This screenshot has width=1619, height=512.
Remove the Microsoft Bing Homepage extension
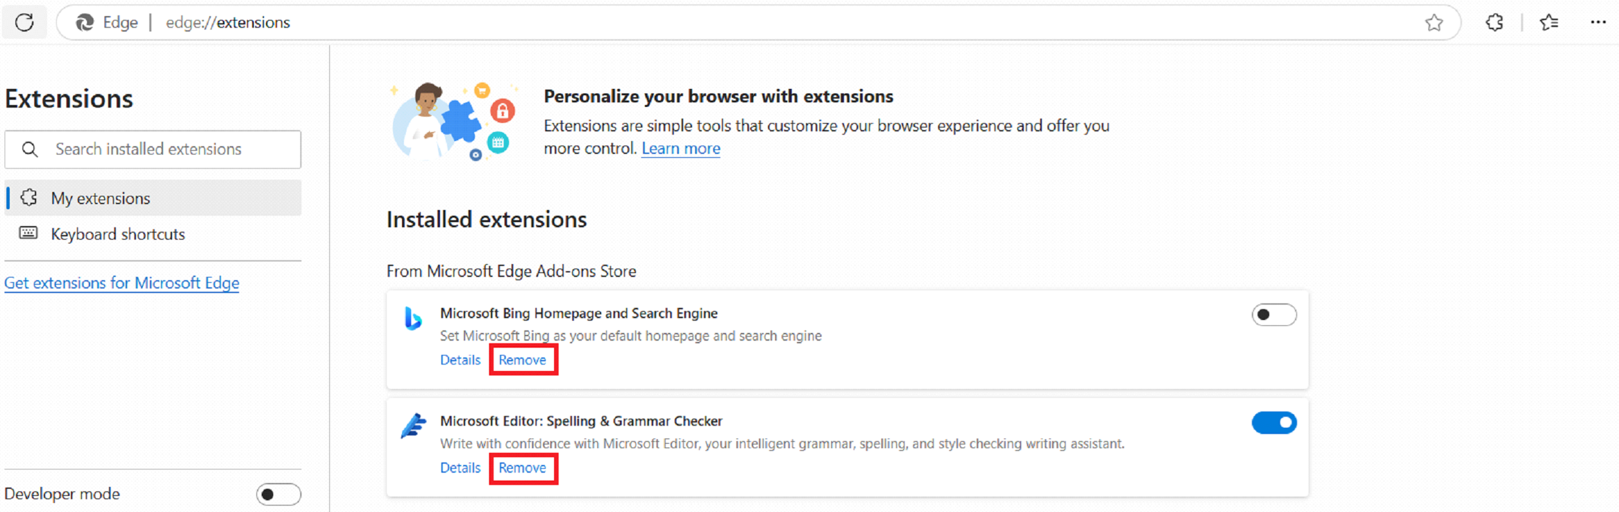click(522, 360)
